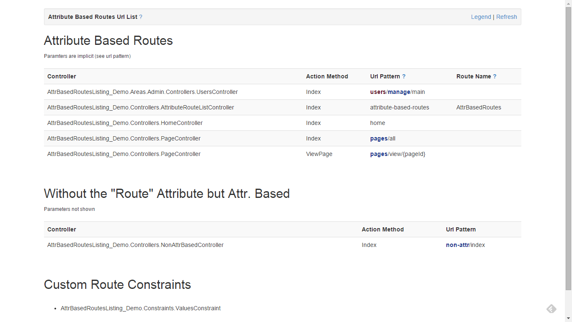Click the ViewPage action method cell
Image resolution: width=572 pixels, height=322 pixels.
tap(319, 154)
